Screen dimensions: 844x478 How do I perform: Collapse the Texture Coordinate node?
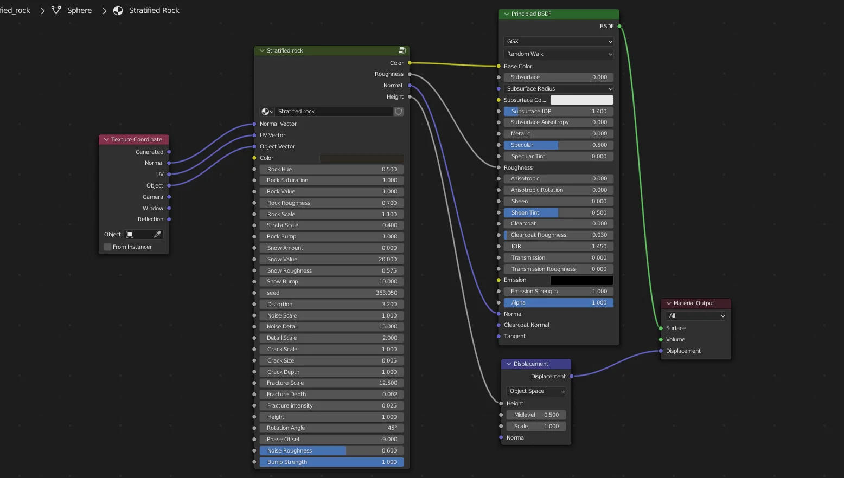106,140
